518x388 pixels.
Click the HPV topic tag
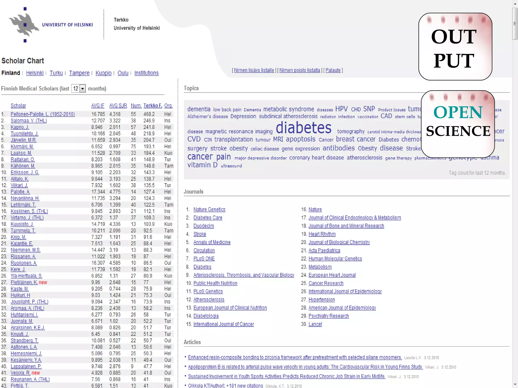point(341,109)
